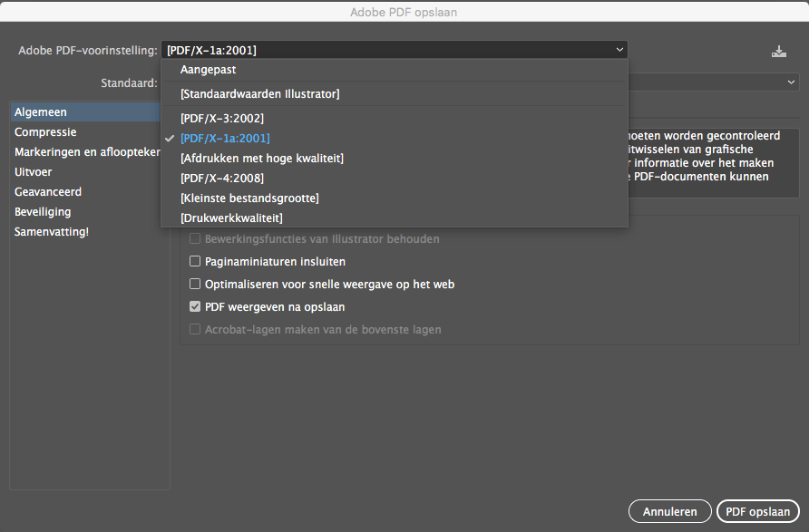This screenshot has width=809, height=532.
Task: Collapse the Adobe PDF-voorinstelling dropdown
Action: 395,50
